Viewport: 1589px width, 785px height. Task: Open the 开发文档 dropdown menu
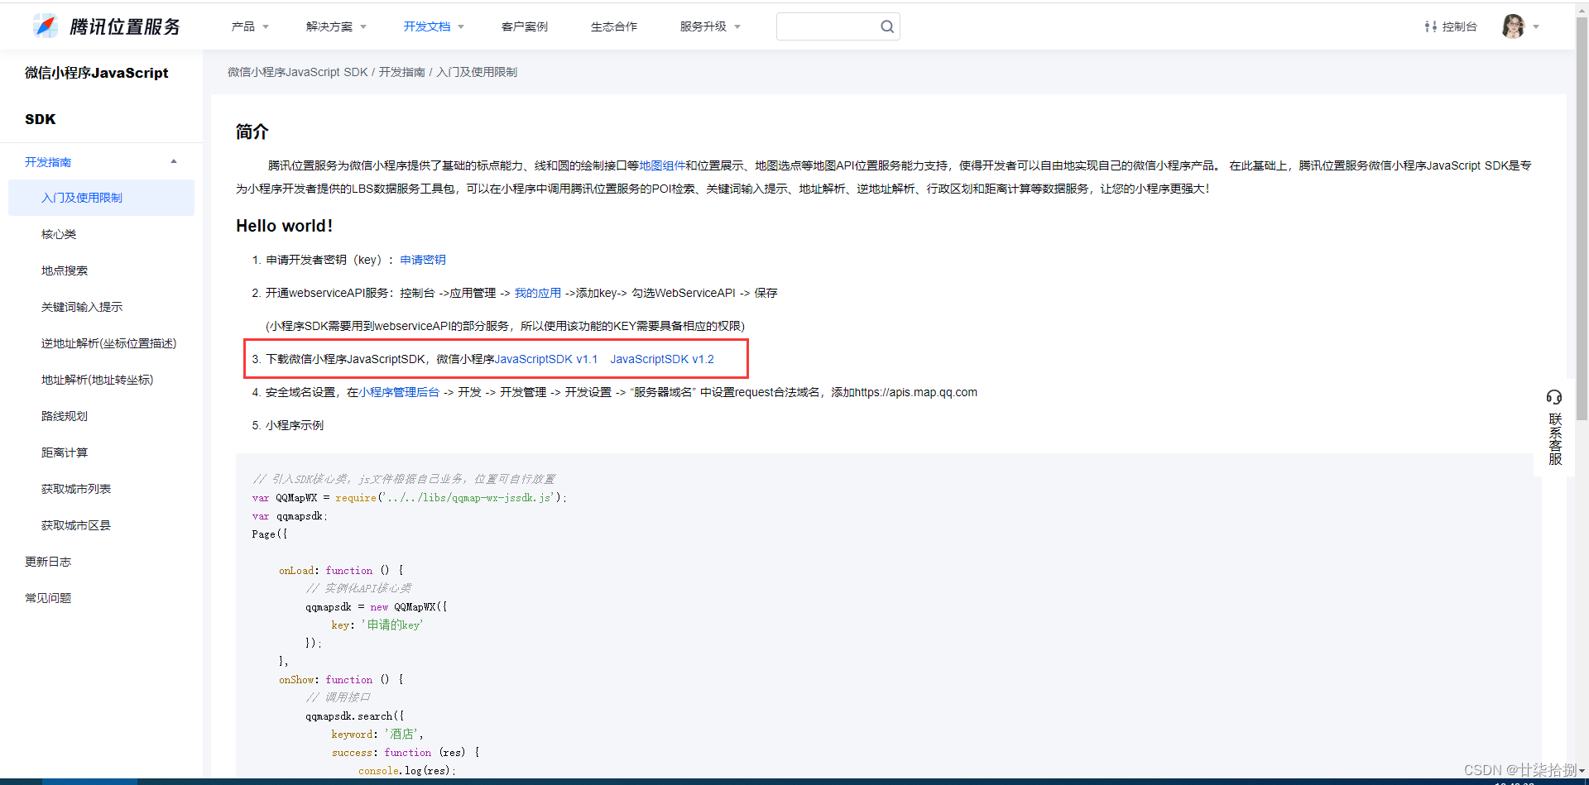pyautogui.click(x=434, y=26)
